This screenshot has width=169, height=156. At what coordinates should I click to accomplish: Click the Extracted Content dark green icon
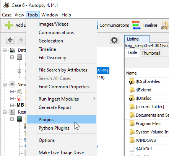[19, 119]
